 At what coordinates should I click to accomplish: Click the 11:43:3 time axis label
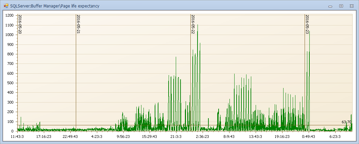pyautogui.click(x=17, y=137)
